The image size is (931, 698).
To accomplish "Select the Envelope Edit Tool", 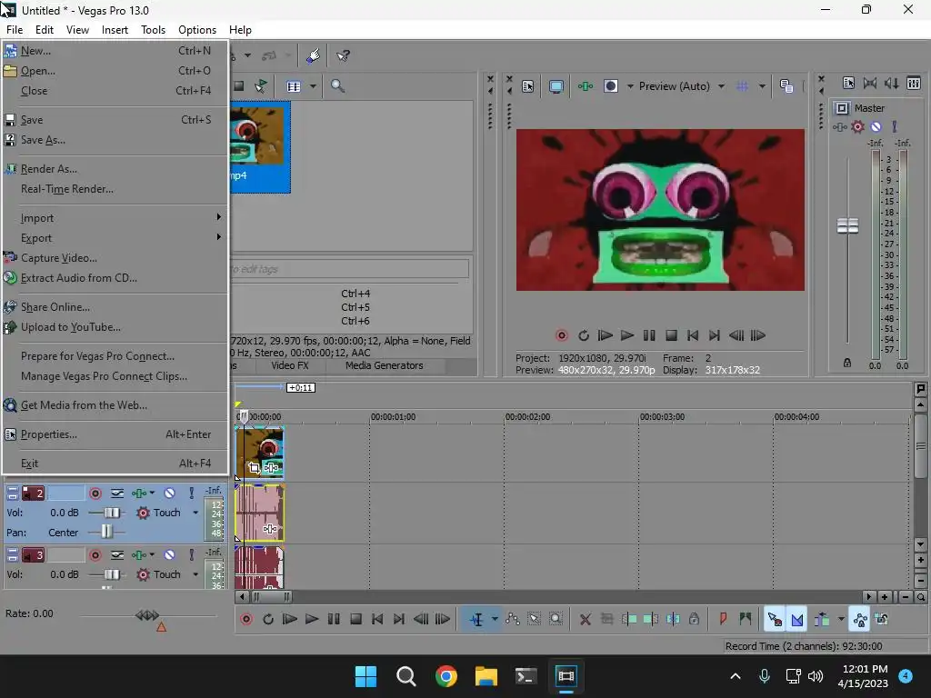I will click(x=513, y=619).
